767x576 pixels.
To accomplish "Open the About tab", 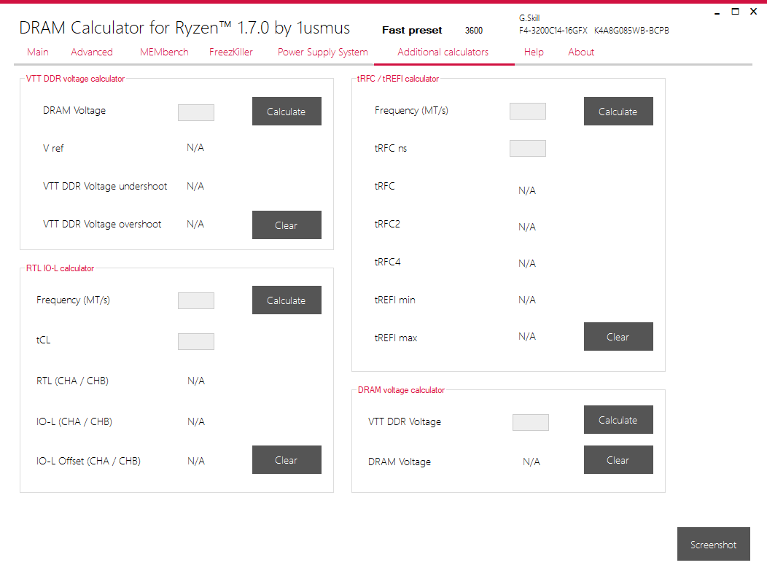I will [581, 52].
